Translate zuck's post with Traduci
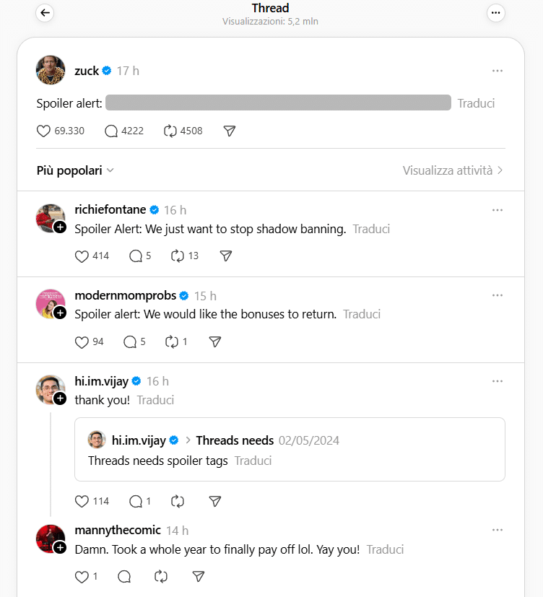This screenshot has width=543, height=597. coord(476,103)
